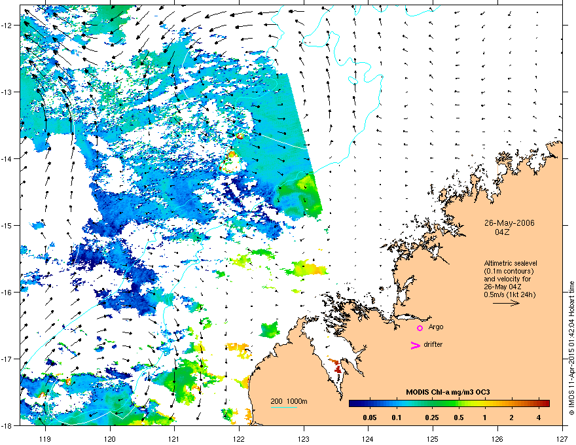Click the latitude label -15
The width and height of the screenshot is (576, 445).
(7, 225)
